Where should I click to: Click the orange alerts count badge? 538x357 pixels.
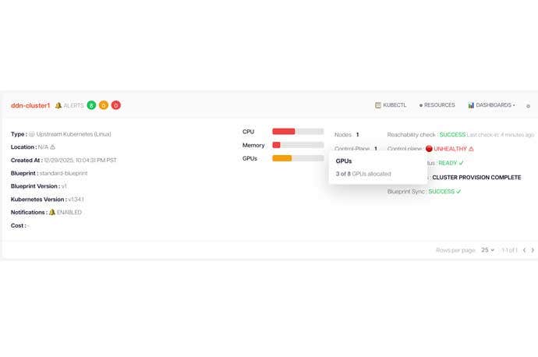(104, 105)
